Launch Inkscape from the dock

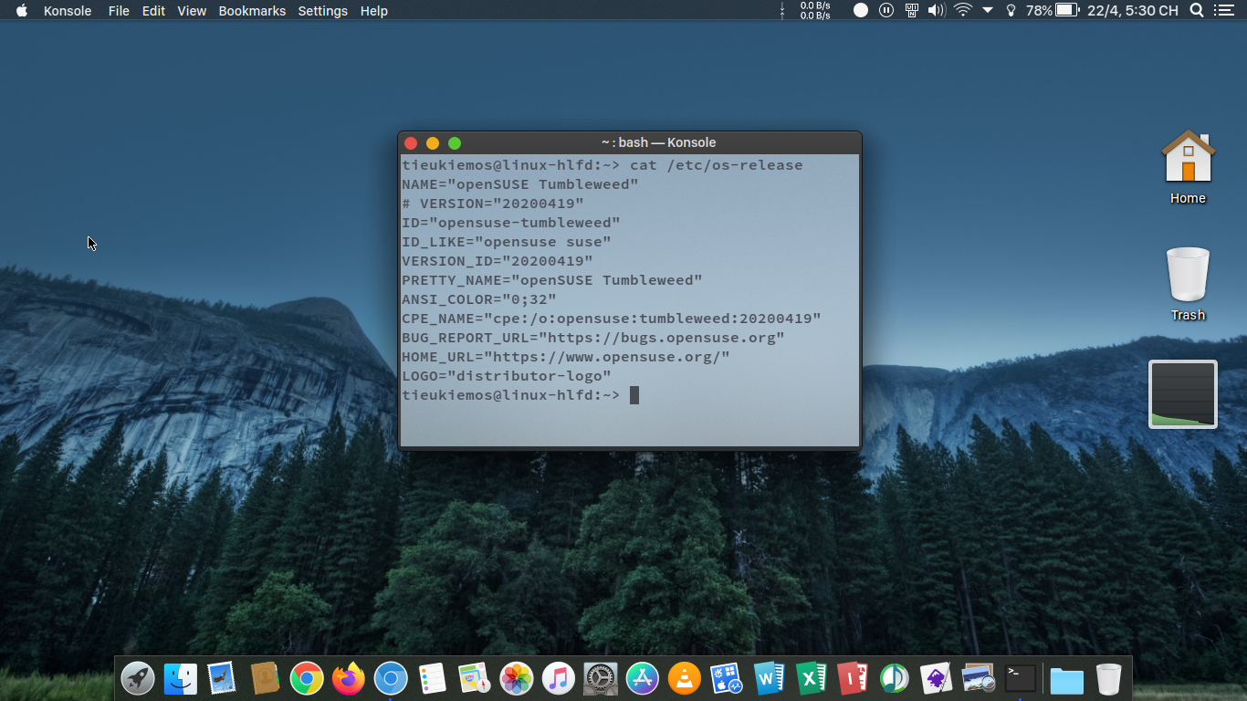pyautogui.click(x=937, y=678)
